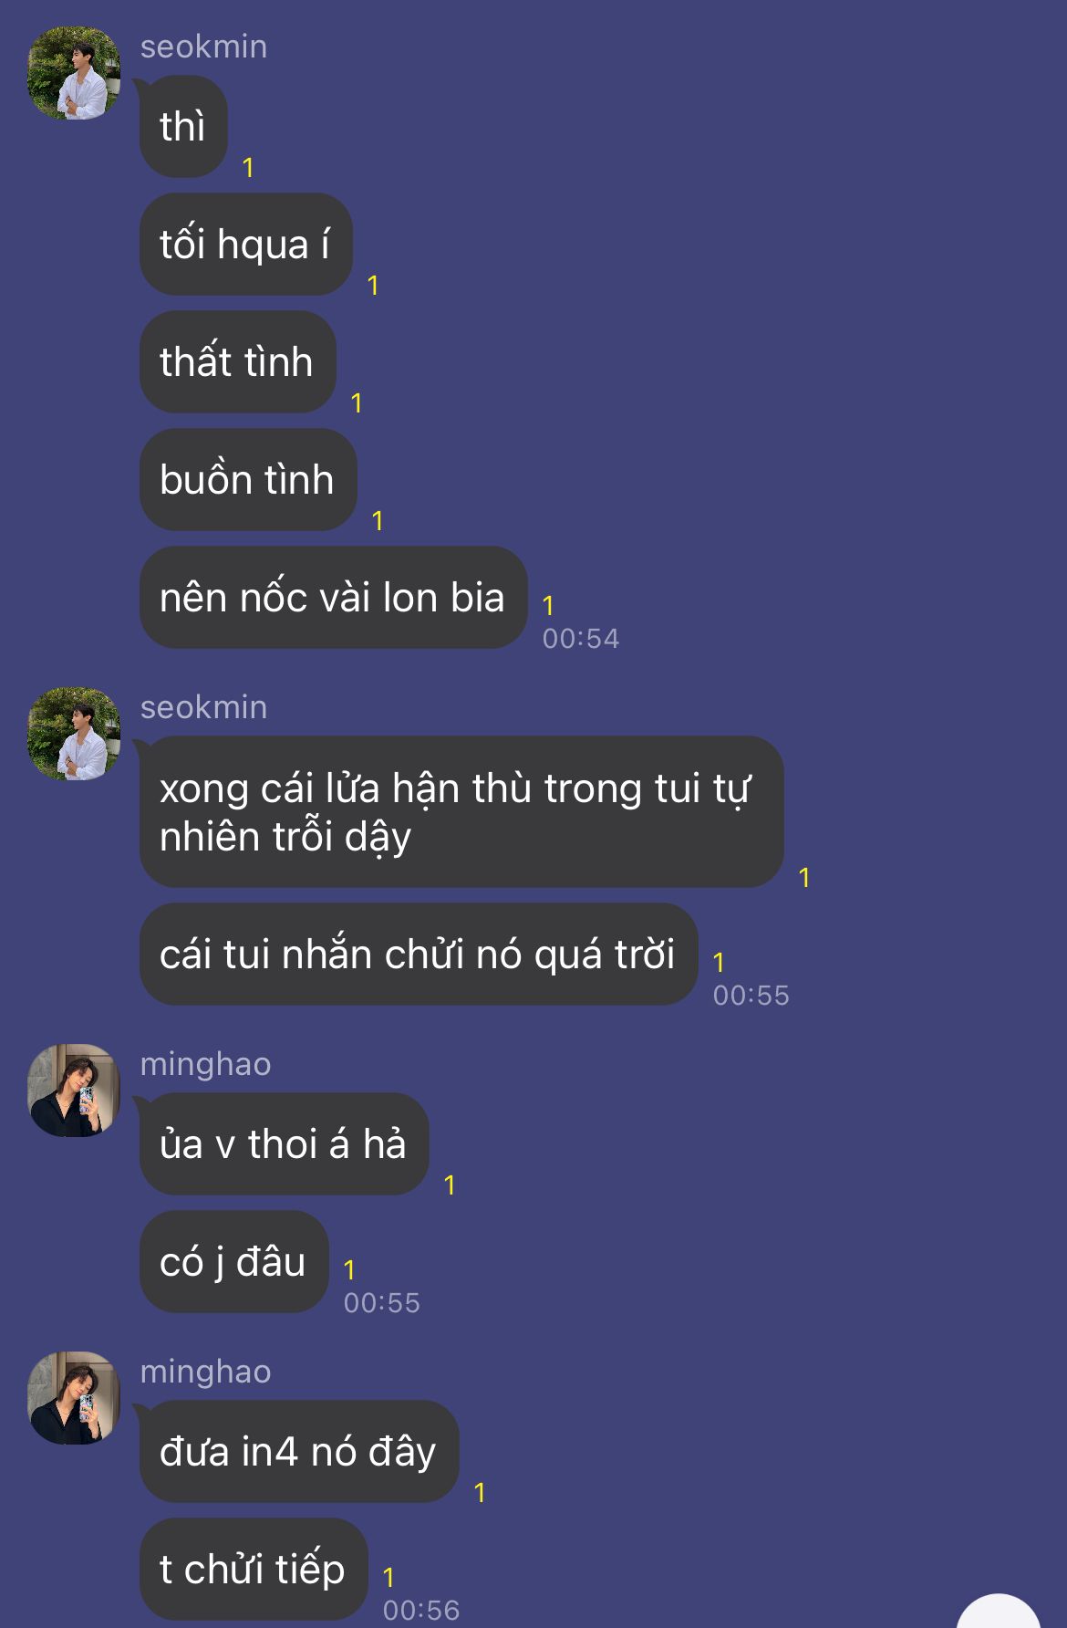Tap the top seokmin sender name
The width and height of the screenshot is (1067, 1628).
204,47
